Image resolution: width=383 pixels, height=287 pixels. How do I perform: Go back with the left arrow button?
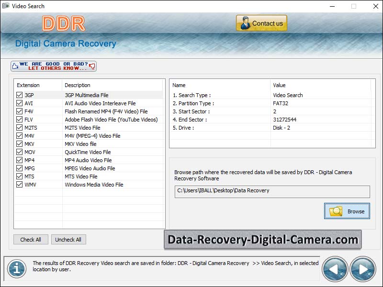[335, 269]
